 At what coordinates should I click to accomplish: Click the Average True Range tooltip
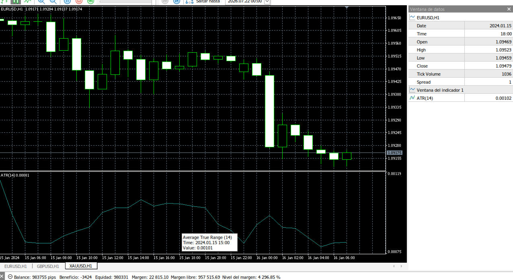click(x=209, y=243)
